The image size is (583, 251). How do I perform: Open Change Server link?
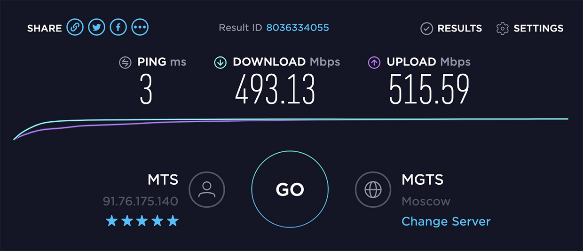446,221
